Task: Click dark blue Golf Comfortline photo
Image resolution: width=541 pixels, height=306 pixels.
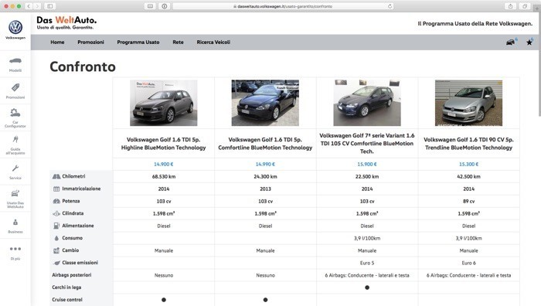Action: [265, 103]
